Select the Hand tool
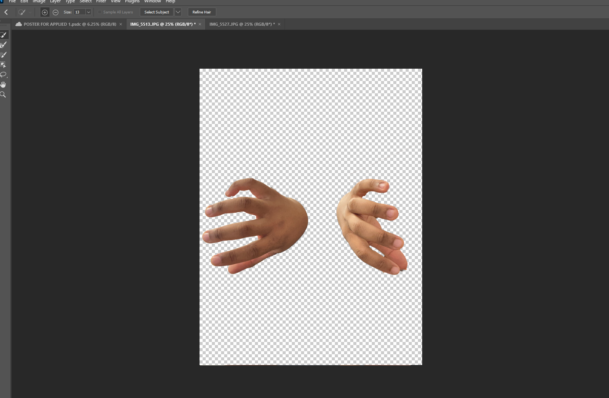 [3, 84]
